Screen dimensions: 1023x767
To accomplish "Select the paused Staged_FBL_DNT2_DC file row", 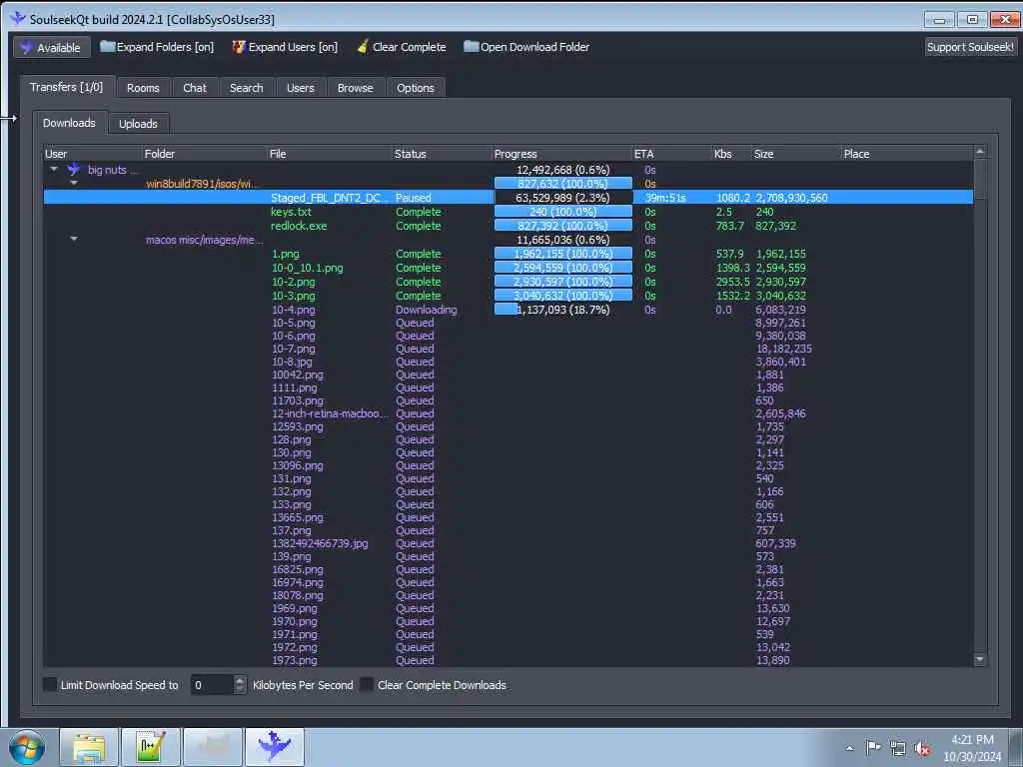I will tap(508, 197).
